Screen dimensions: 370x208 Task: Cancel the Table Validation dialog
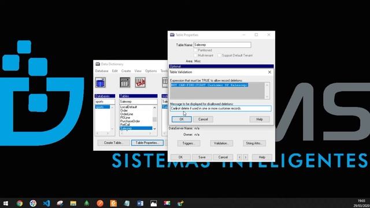click(203, 120)
